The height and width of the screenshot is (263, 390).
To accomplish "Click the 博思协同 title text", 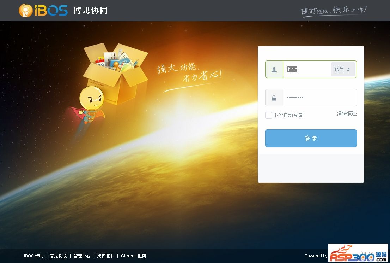I will coord(91,11).
